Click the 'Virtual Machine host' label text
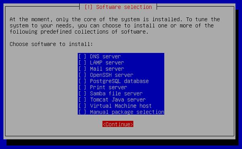 (121, 106)
